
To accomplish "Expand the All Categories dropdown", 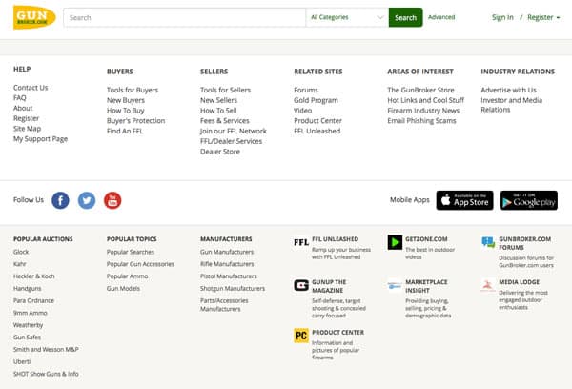I will point(347,17).
